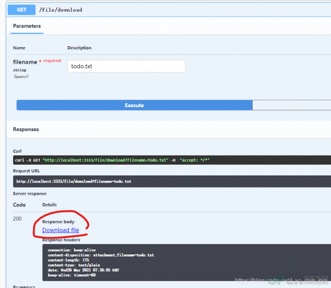Screen dimensions: 331x288
Task: Click the white button beside Execute
Action: click(x=292, y=105)
